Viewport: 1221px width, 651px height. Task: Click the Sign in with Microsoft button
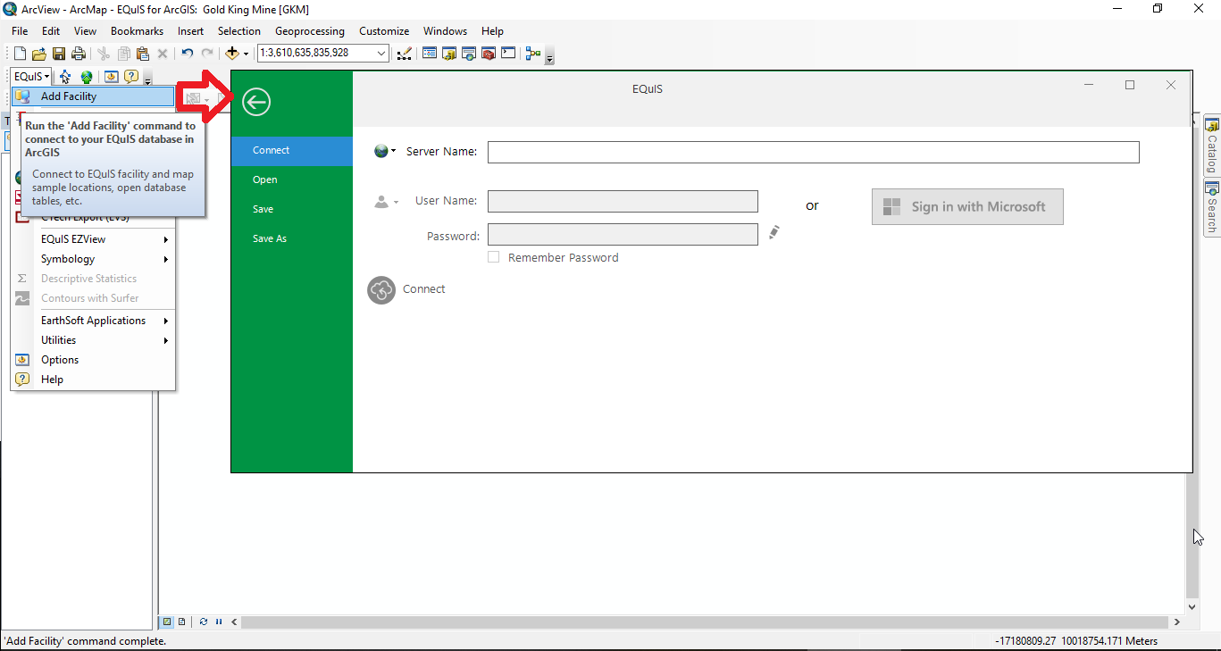coord(966,206)
